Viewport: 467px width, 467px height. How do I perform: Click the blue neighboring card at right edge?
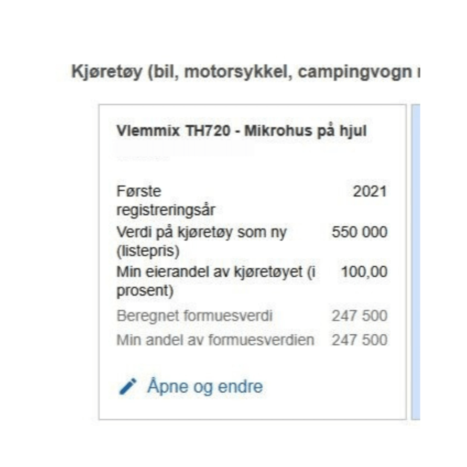click(x=415, y=261)
